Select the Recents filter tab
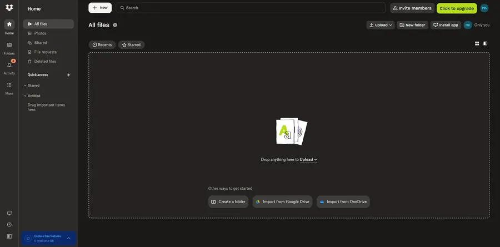 [x=102, y=44]
